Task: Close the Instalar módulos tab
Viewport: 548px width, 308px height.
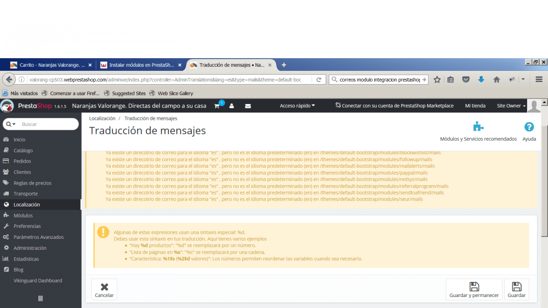Action: [x=180, y=65]
